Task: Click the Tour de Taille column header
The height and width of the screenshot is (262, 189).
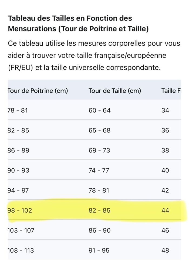Action: (115, 91)
